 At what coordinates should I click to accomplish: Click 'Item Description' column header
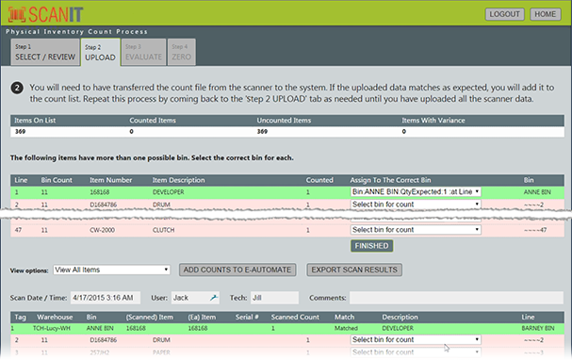[x=178, y=180]
